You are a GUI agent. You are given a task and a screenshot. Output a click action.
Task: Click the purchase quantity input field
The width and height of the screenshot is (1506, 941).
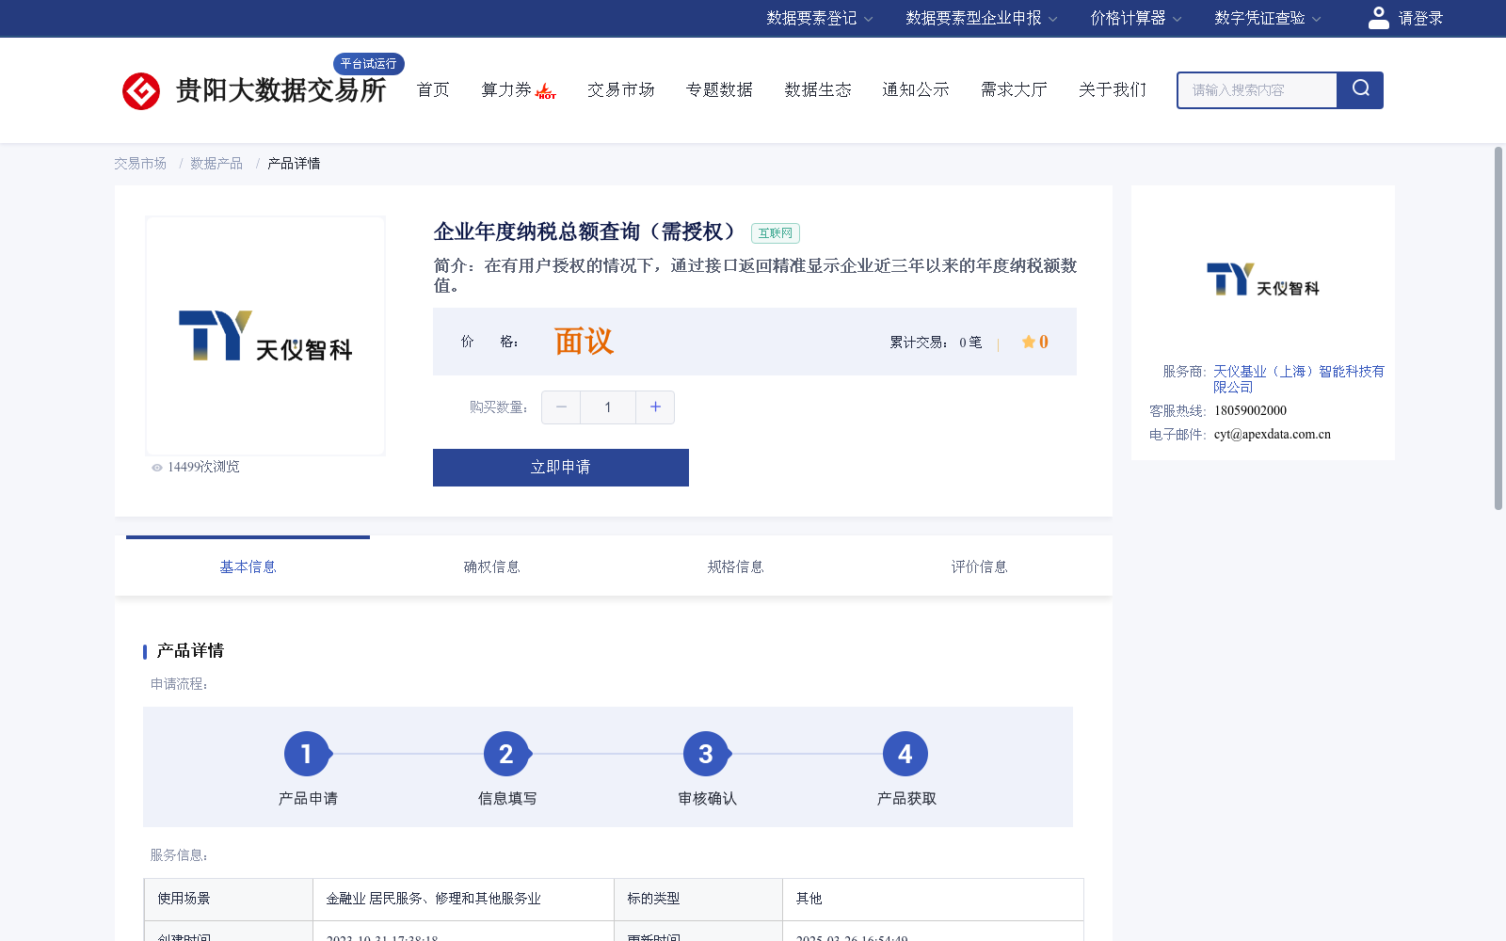[608, 407]
